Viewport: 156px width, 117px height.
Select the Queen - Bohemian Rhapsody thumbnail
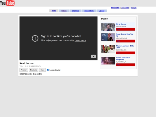[108, 61]
